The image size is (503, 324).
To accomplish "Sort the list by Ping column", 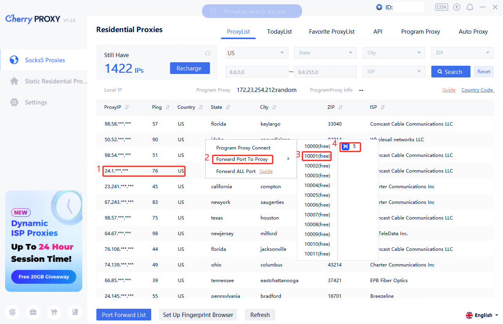I will pos(168,107).
